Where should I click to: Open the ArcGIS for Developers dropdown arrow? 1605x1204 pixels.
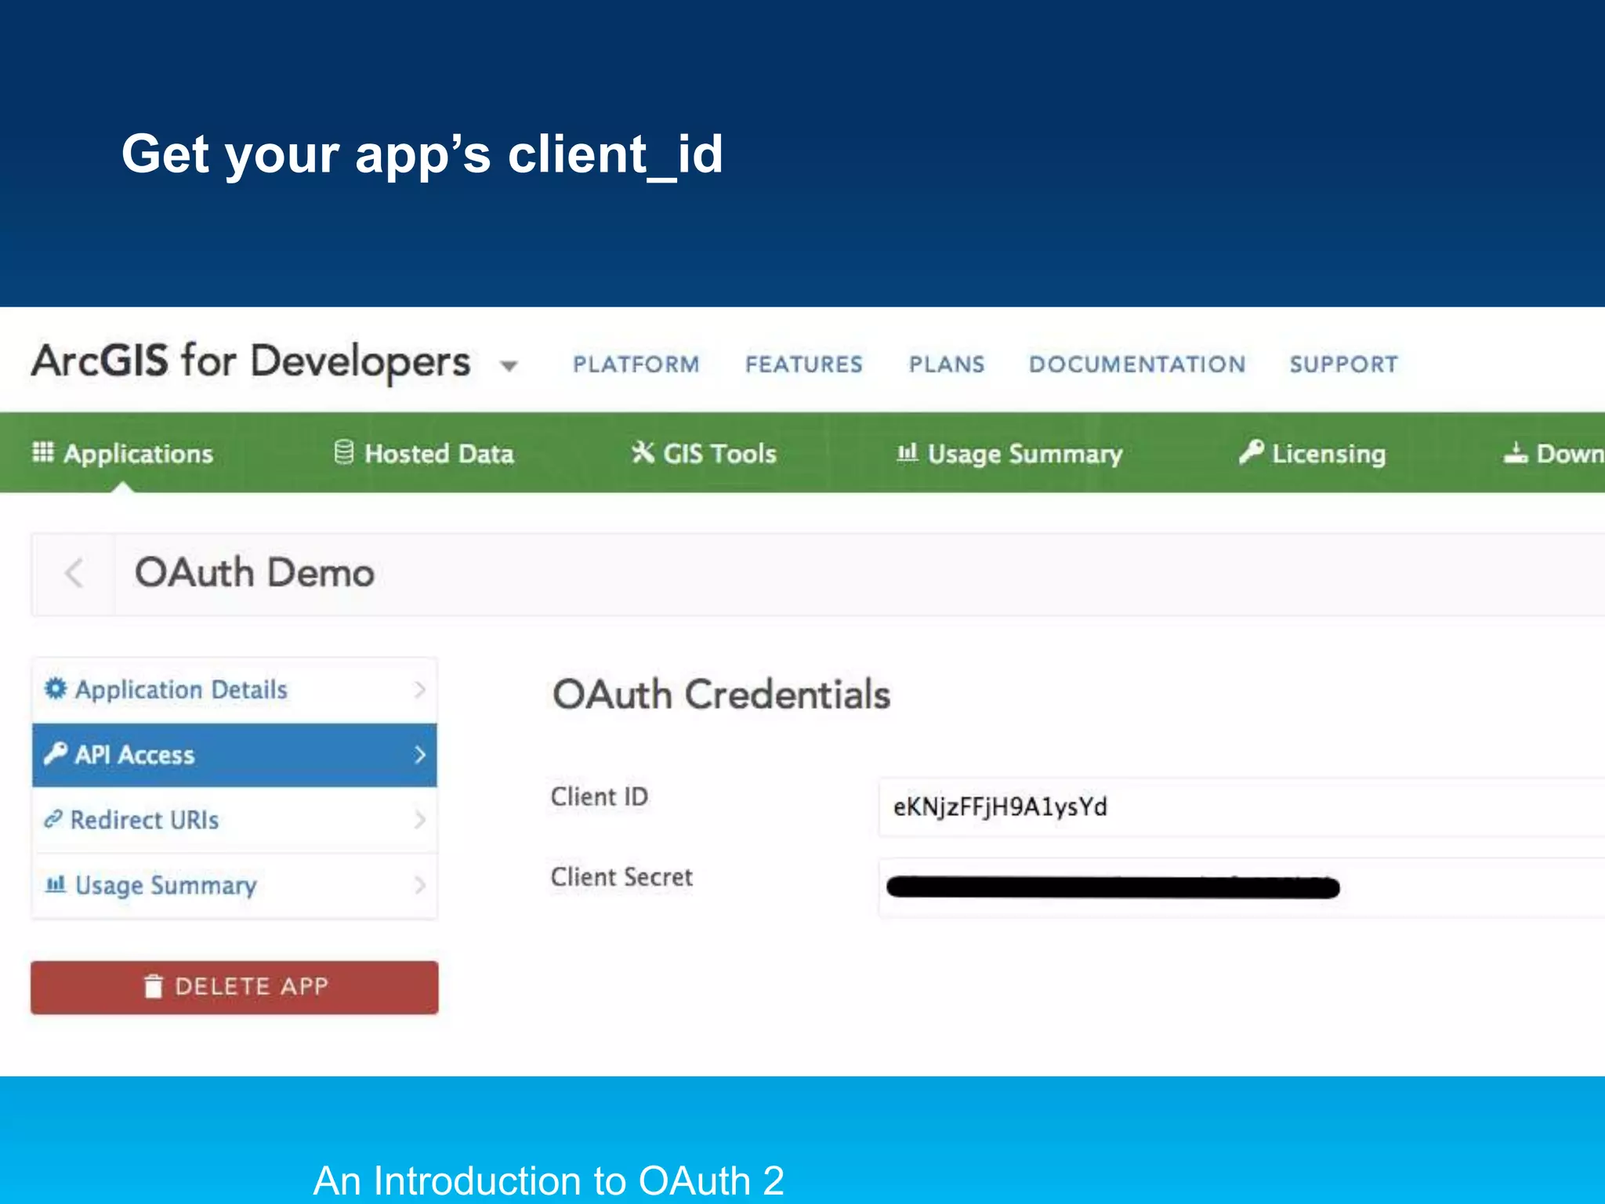(509, 366)
